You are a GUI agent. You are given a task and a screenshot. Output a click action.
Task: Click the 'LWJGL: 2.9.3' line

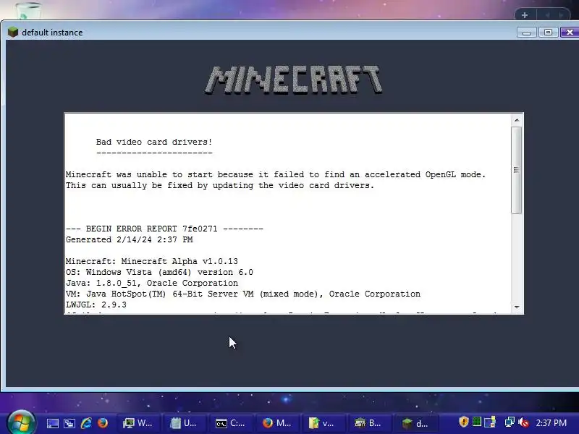click(96, 305)
